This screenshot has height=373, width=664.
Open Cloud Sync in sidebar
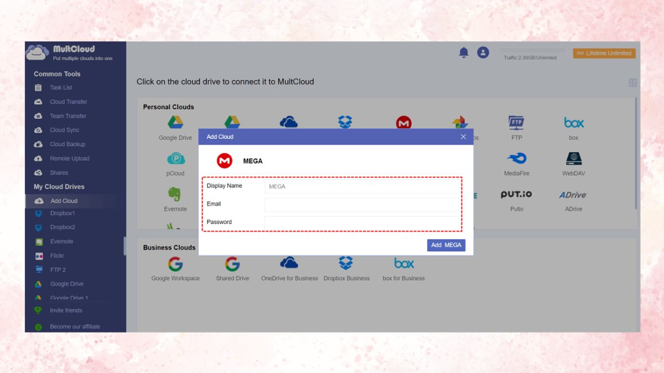(65, 130)
